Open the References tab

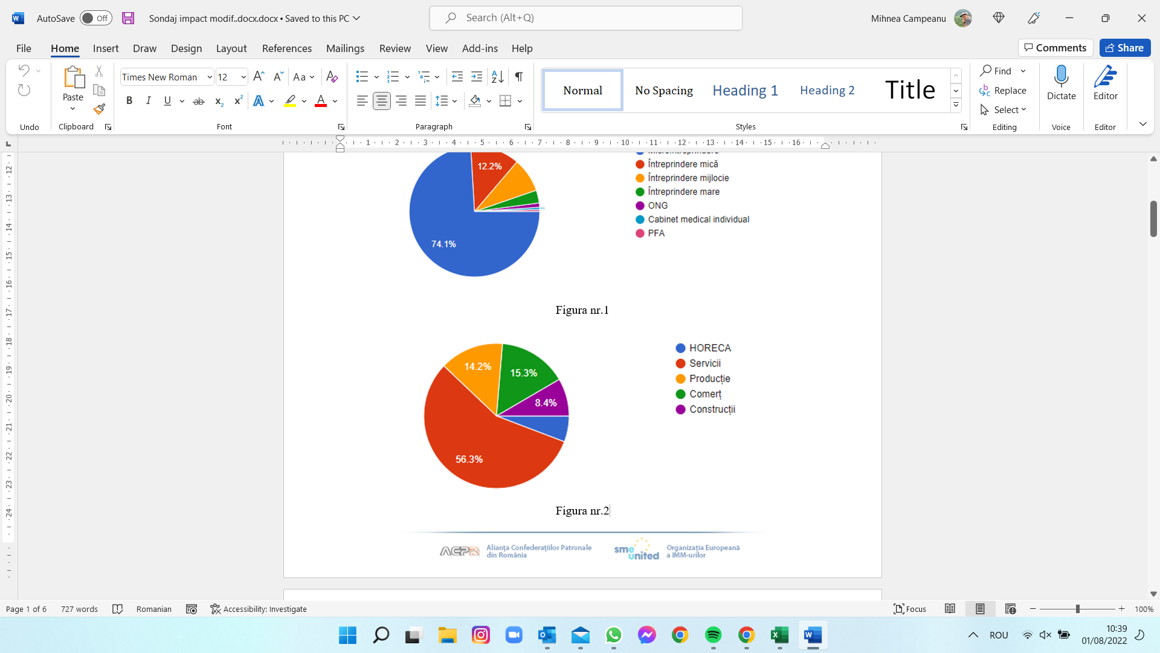286,48
